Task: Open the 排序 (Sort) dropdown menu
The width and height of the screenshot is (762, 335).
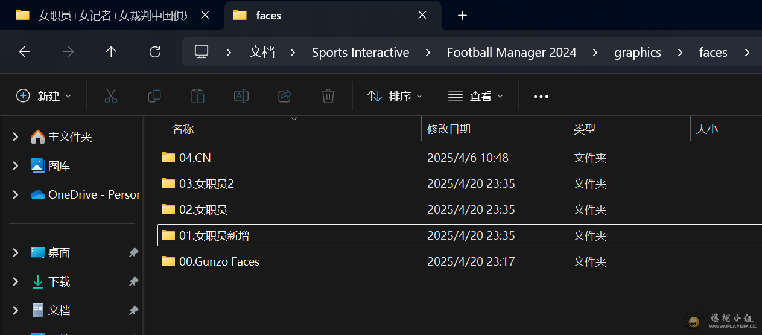Action: (x=395, y=96)
